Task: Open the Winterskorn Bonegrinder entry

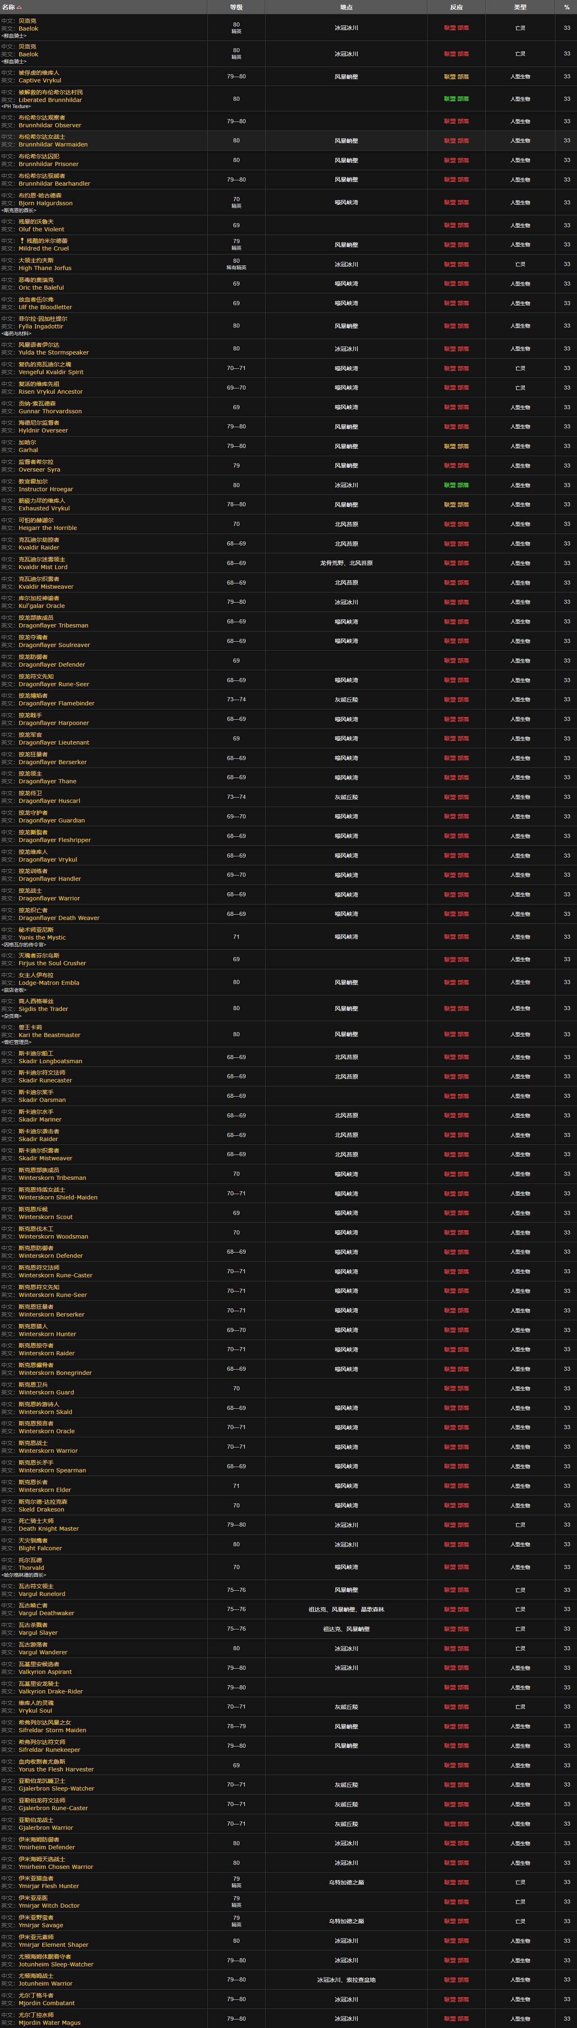Action: [55, 1373]
